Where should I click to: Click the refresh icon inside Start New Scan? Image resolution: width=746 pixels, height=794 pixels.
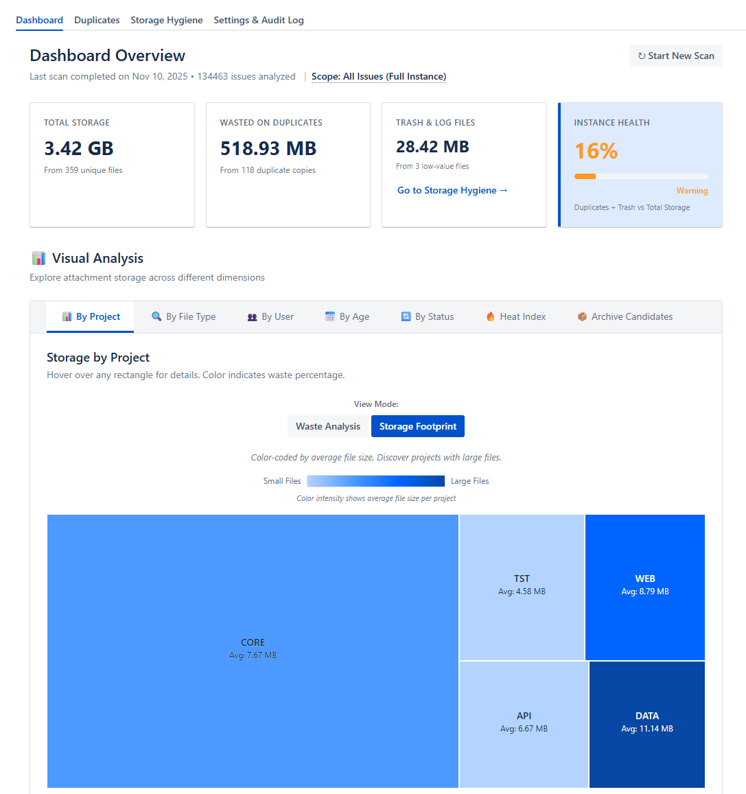(641, 55)
